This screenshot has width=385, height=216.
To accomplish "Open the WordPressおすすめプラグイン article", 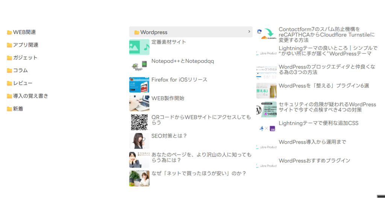I will 314,160.
